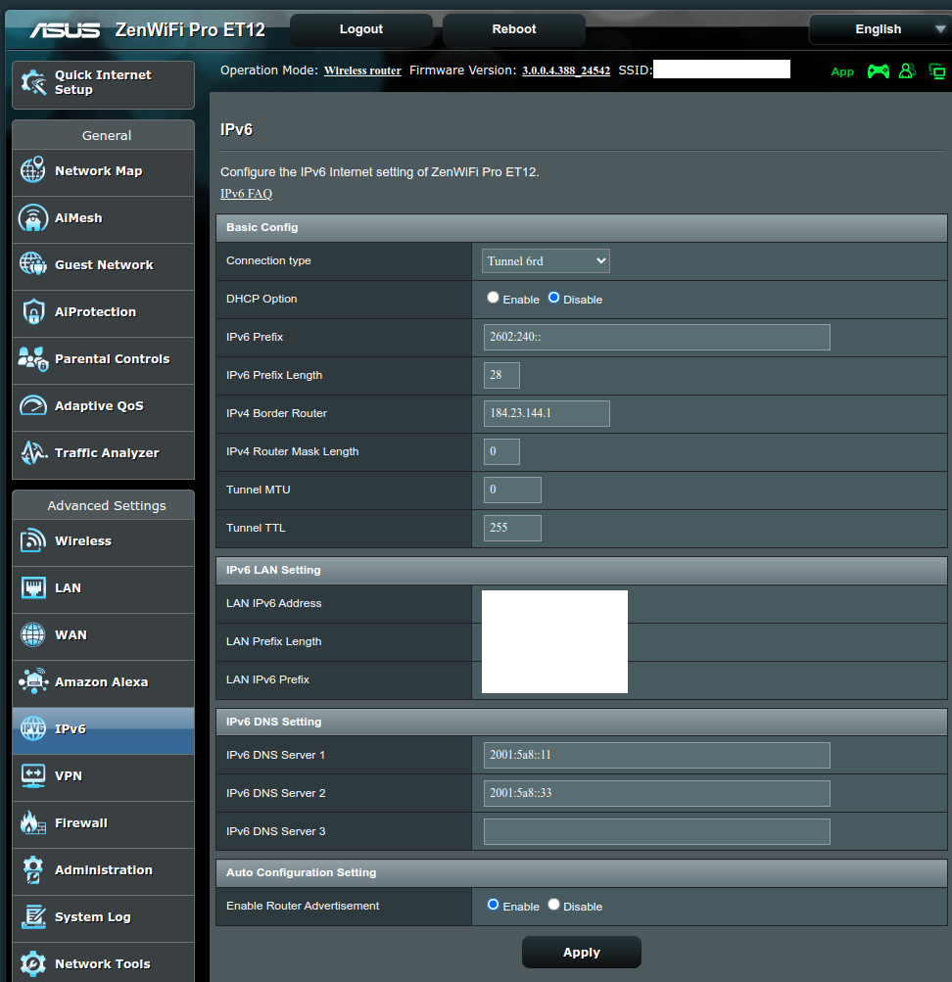Click the Adaptive QoS gauge icon
952x982 pixels.
point(33,405)
